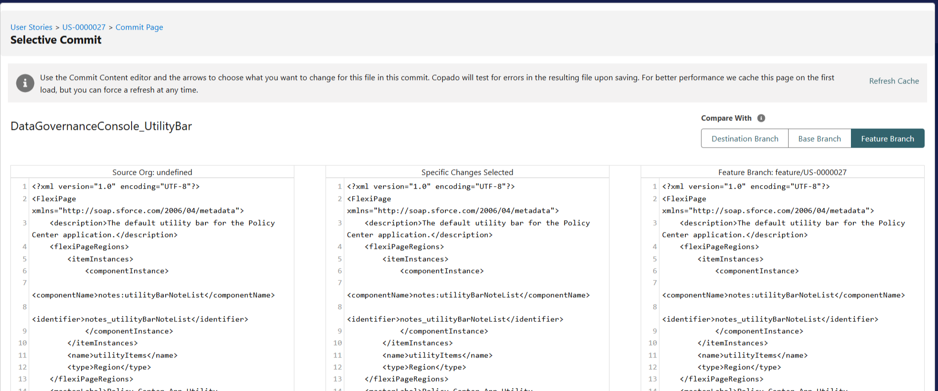Open the US-0000027 breadcrumb link
The height and width of the screenshot is (391, 938).
point(84,27)
